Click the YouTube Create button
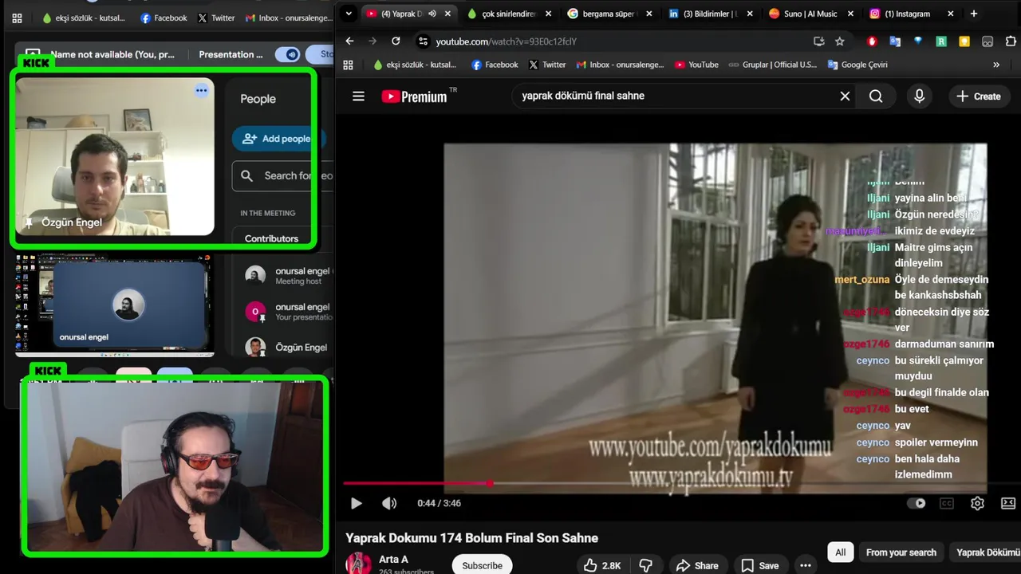1021x574 pixels. pos(979,96)
